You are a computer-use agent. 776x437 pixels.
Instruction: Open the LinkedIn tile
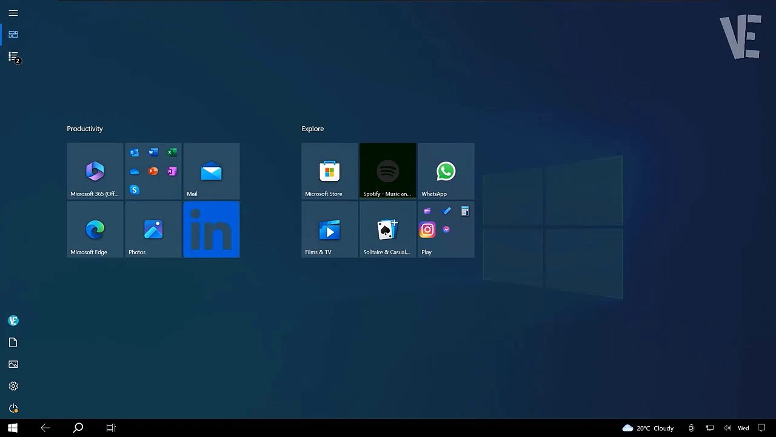coord(212,229)
